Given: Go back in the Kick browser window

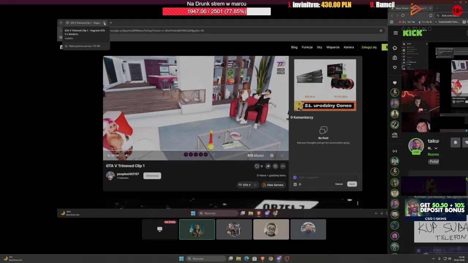Looking at the screenshot, I should pos(392,16).
